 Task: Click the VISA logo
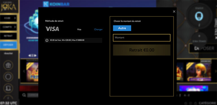pos(52,29)
